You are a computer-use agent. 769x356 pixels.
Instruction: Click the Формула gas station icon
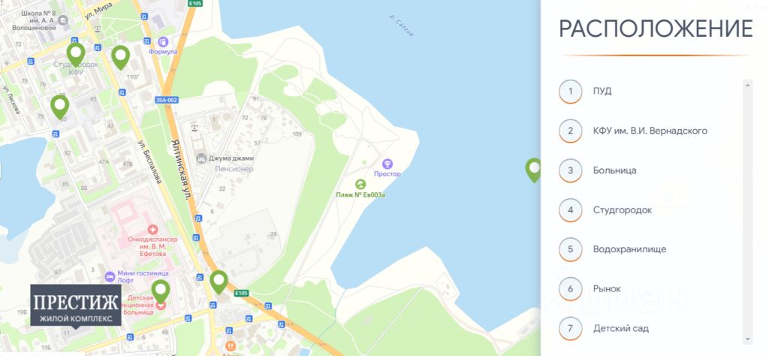[163, 41]
